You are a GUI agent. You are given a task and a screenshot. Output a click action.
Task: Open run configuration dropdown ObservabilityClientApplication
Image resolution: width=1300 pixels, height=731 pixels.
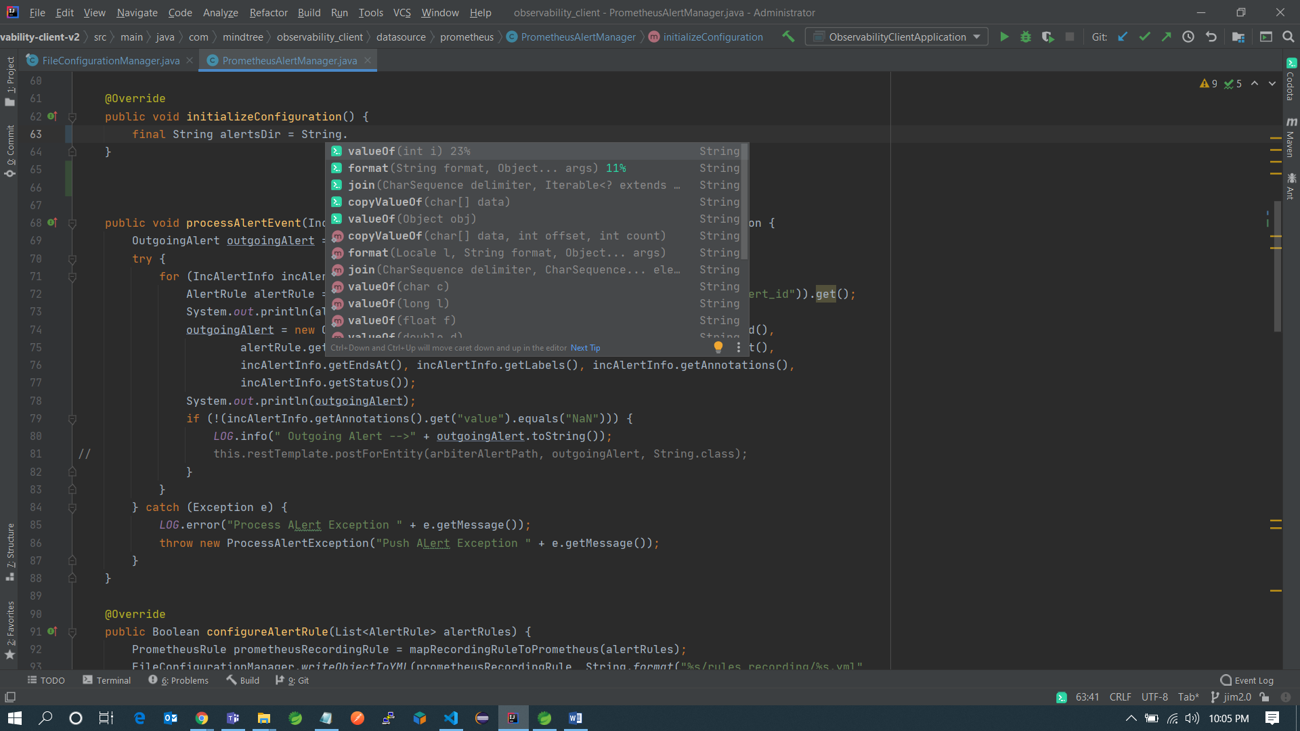896,37
